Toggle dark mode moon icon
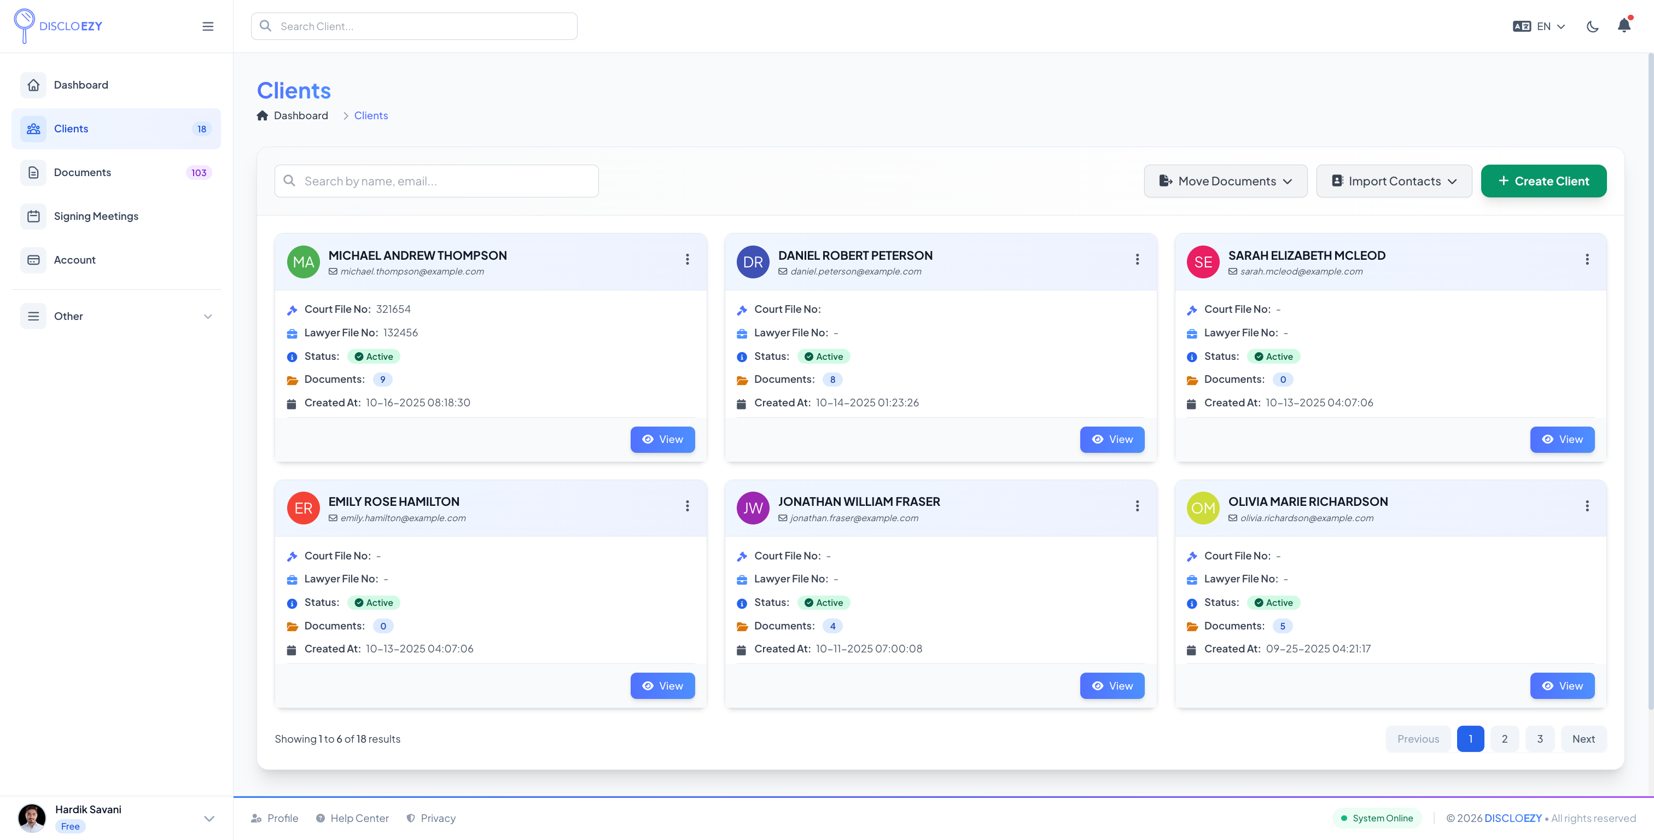Screen dimensions: 1654x840 1592,26
